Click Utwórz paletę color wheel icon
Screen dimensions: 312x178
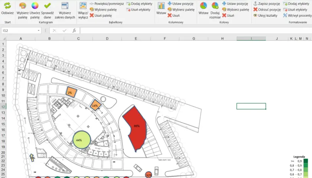click(x=35, y=6)
